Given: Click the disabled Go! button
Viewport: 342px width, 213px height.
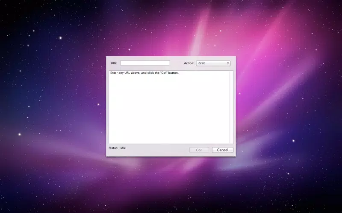Looking at the screenshot, I should 199,150.
